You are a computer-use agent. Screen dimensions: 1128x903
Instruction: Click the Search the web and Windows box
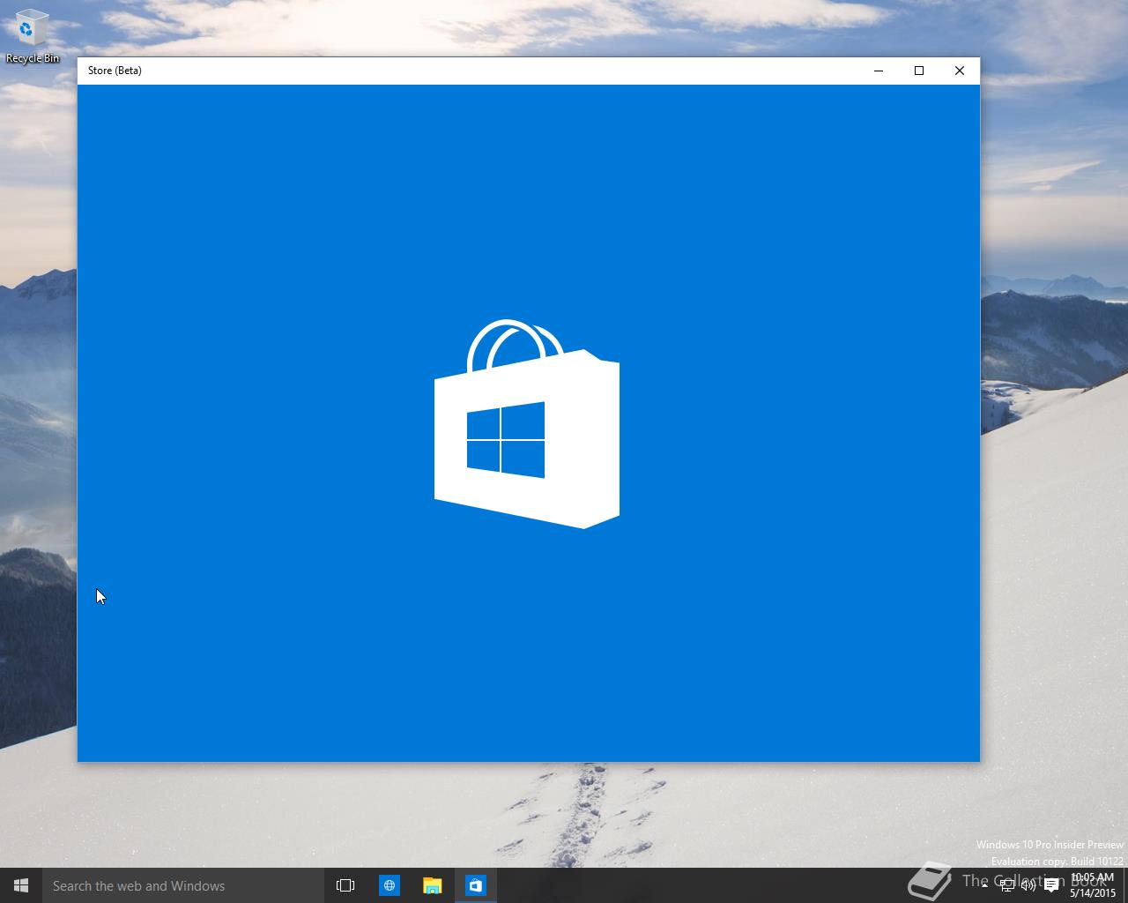(x=183, y=885)
